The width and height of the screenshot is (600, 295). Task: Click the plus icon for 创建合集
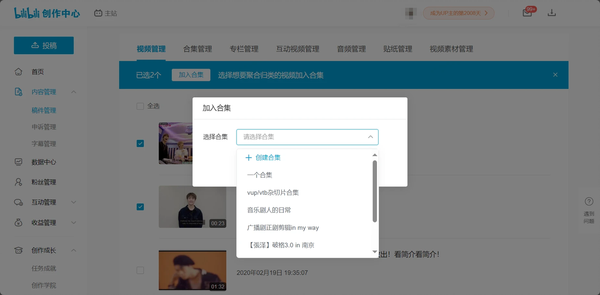click(x=249, y=158)
